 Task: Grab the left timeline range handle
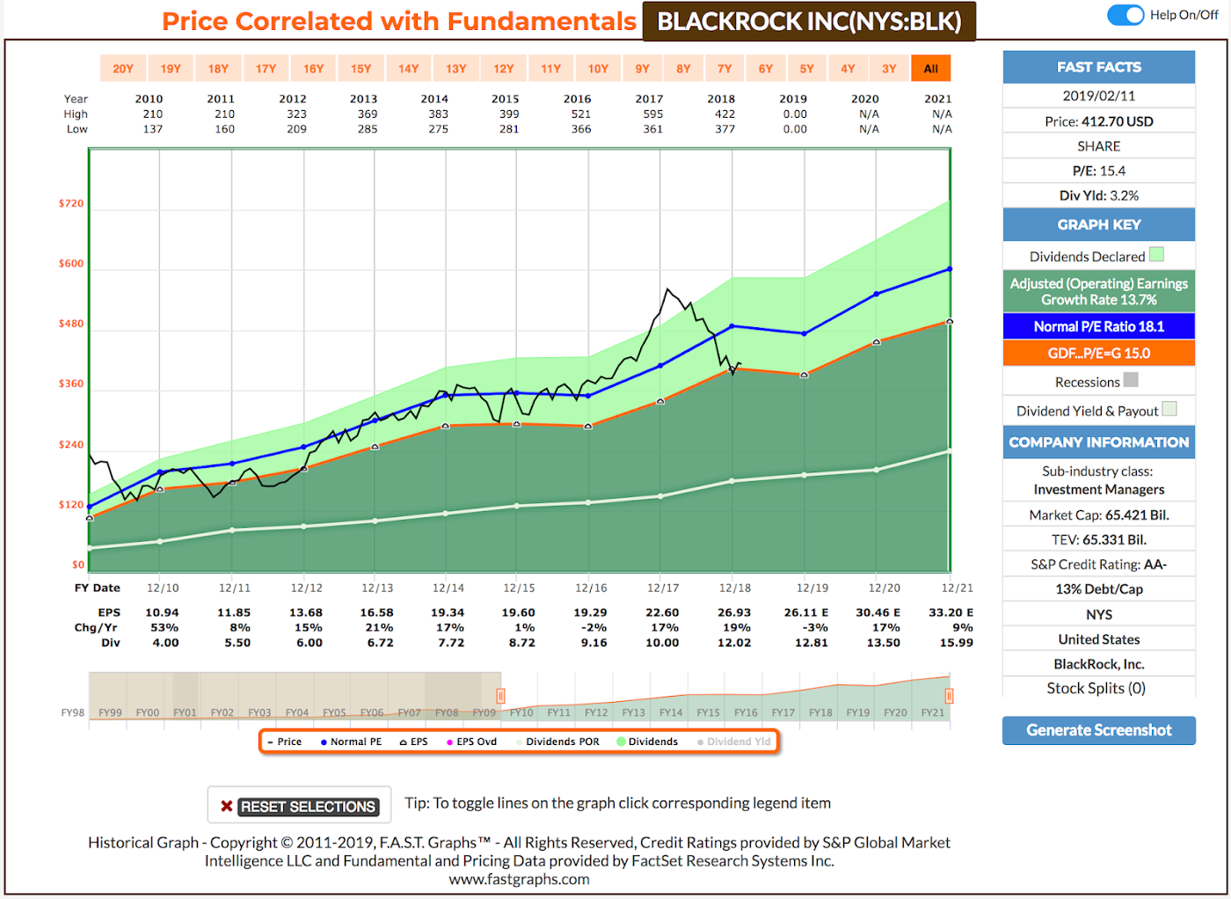(x=500, y=696)
